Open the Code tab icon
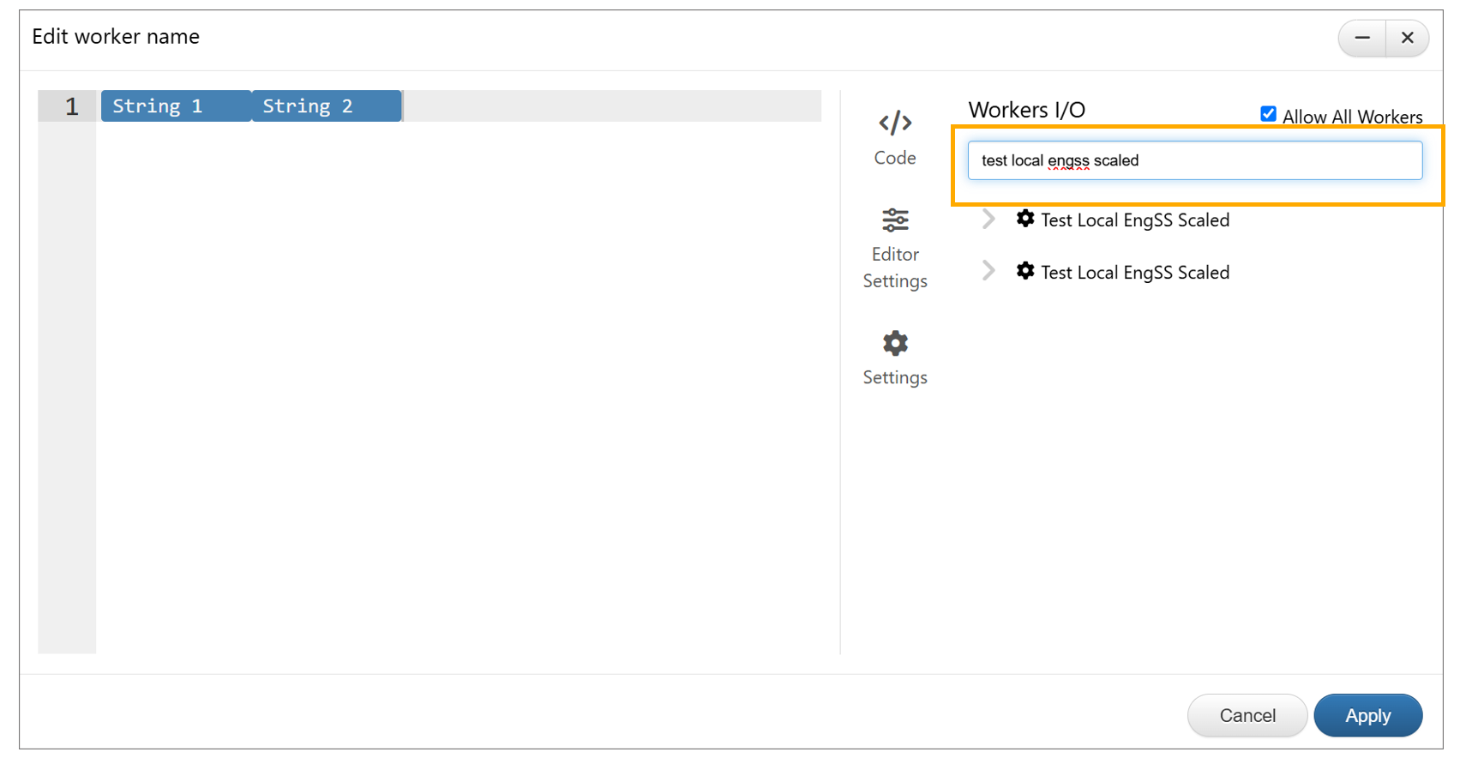Screen dimensions: 1484x758 (894, 123)
